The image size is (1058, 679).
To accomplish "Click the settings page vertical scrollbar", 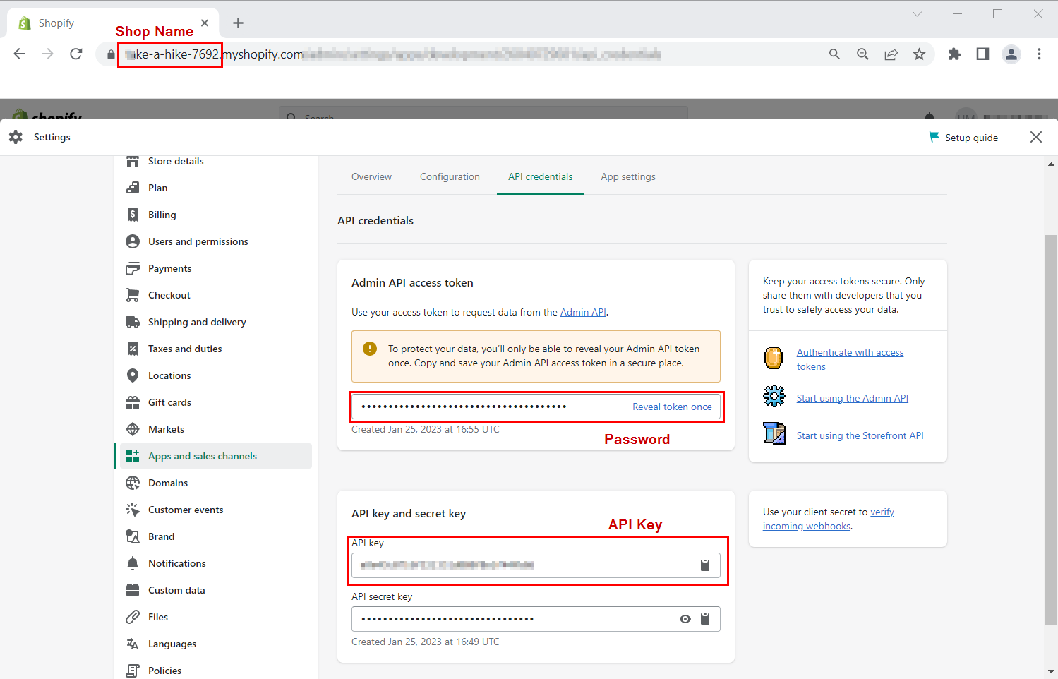I will pyautogui.click(x=1051, y=429).
